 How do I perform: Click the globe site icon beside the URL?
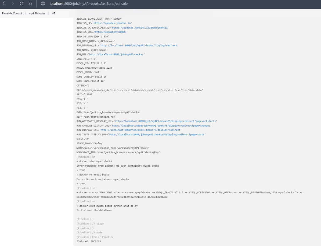[x=43, y=3]
